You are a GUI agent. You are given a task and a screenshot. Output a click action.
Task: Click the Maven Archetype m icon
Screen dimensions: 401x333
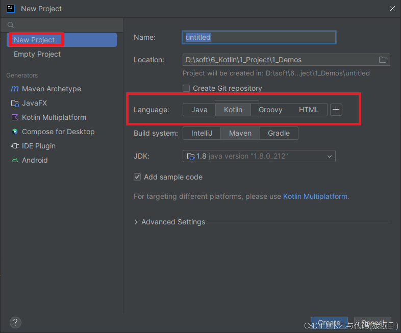click(x=15, y=89)
